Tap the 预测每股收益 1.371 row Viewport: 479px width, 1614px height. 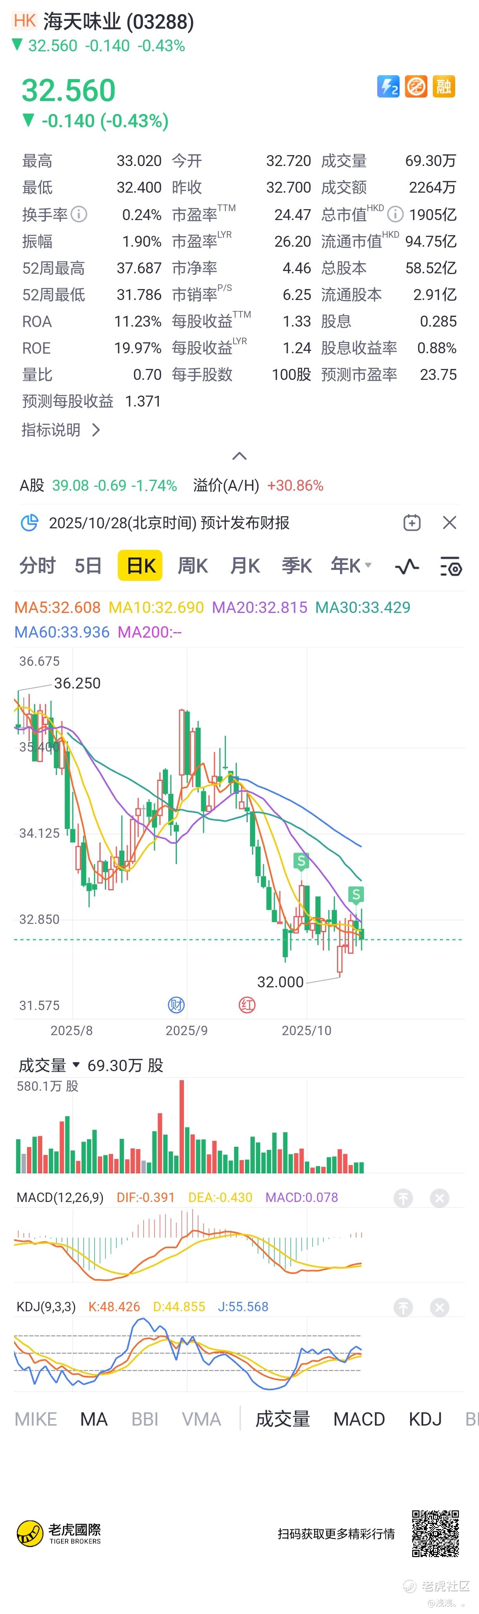(x=92, y=401)
